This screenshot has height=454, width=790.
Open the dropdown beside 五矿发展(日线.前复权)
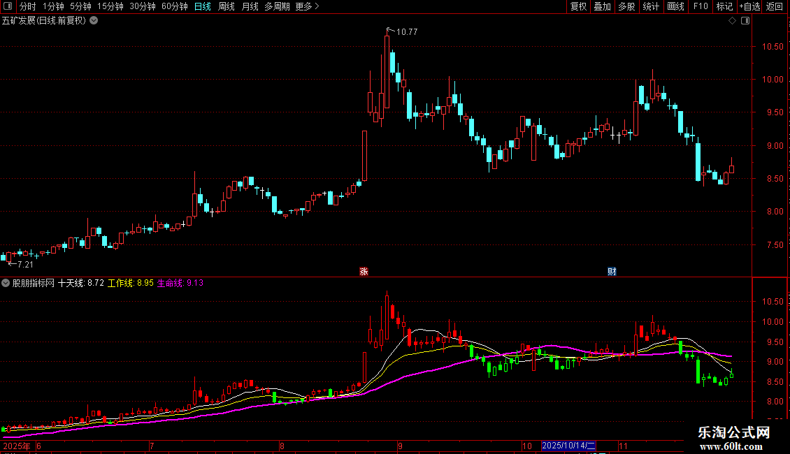94,21
